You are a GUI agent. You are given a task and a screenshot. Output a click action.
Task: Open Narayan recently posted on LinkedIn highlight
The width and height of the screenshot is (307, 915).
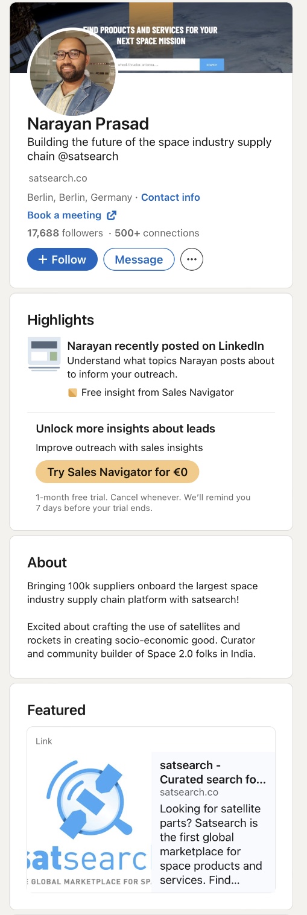tap(166, 346)
